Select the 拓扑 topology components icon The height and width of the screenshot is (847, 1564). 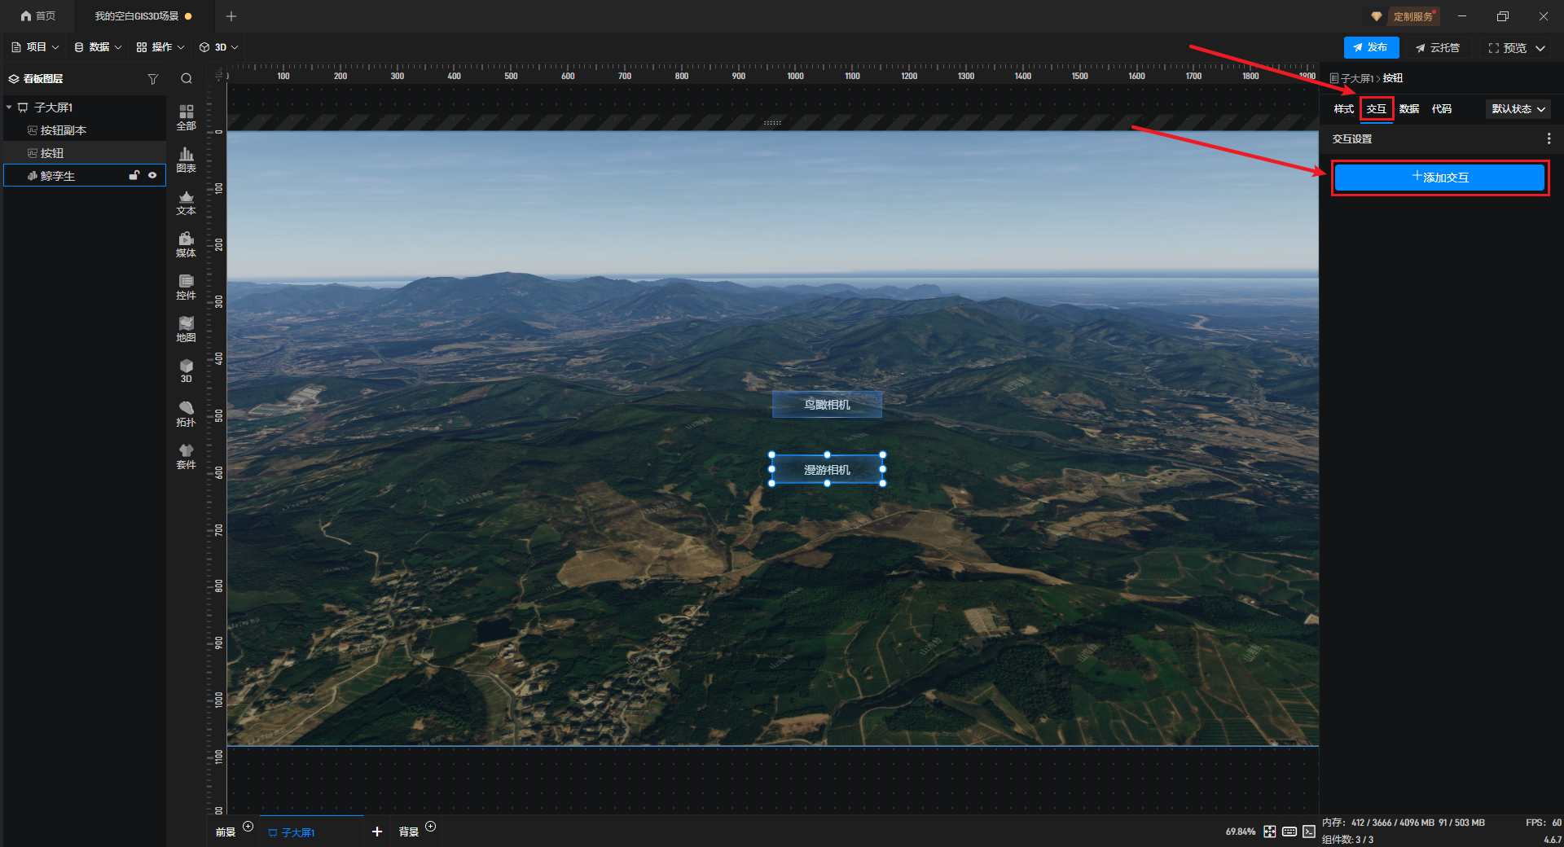pyautogui.click(x=186, y=413)
